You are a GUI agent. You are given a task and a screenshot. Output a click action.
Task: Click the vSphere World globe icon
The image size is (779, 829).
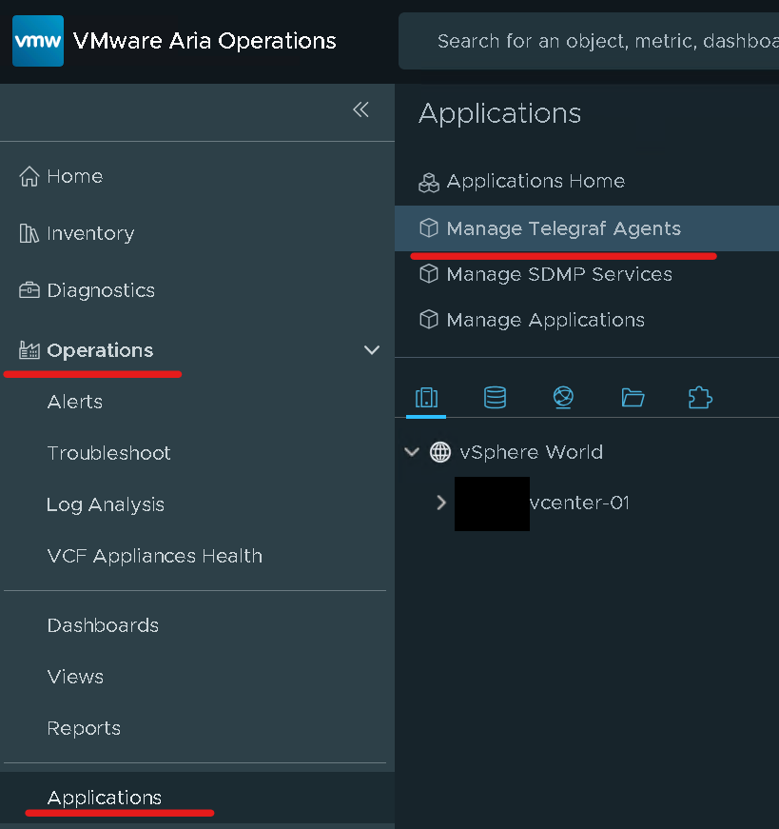(440, 452)
